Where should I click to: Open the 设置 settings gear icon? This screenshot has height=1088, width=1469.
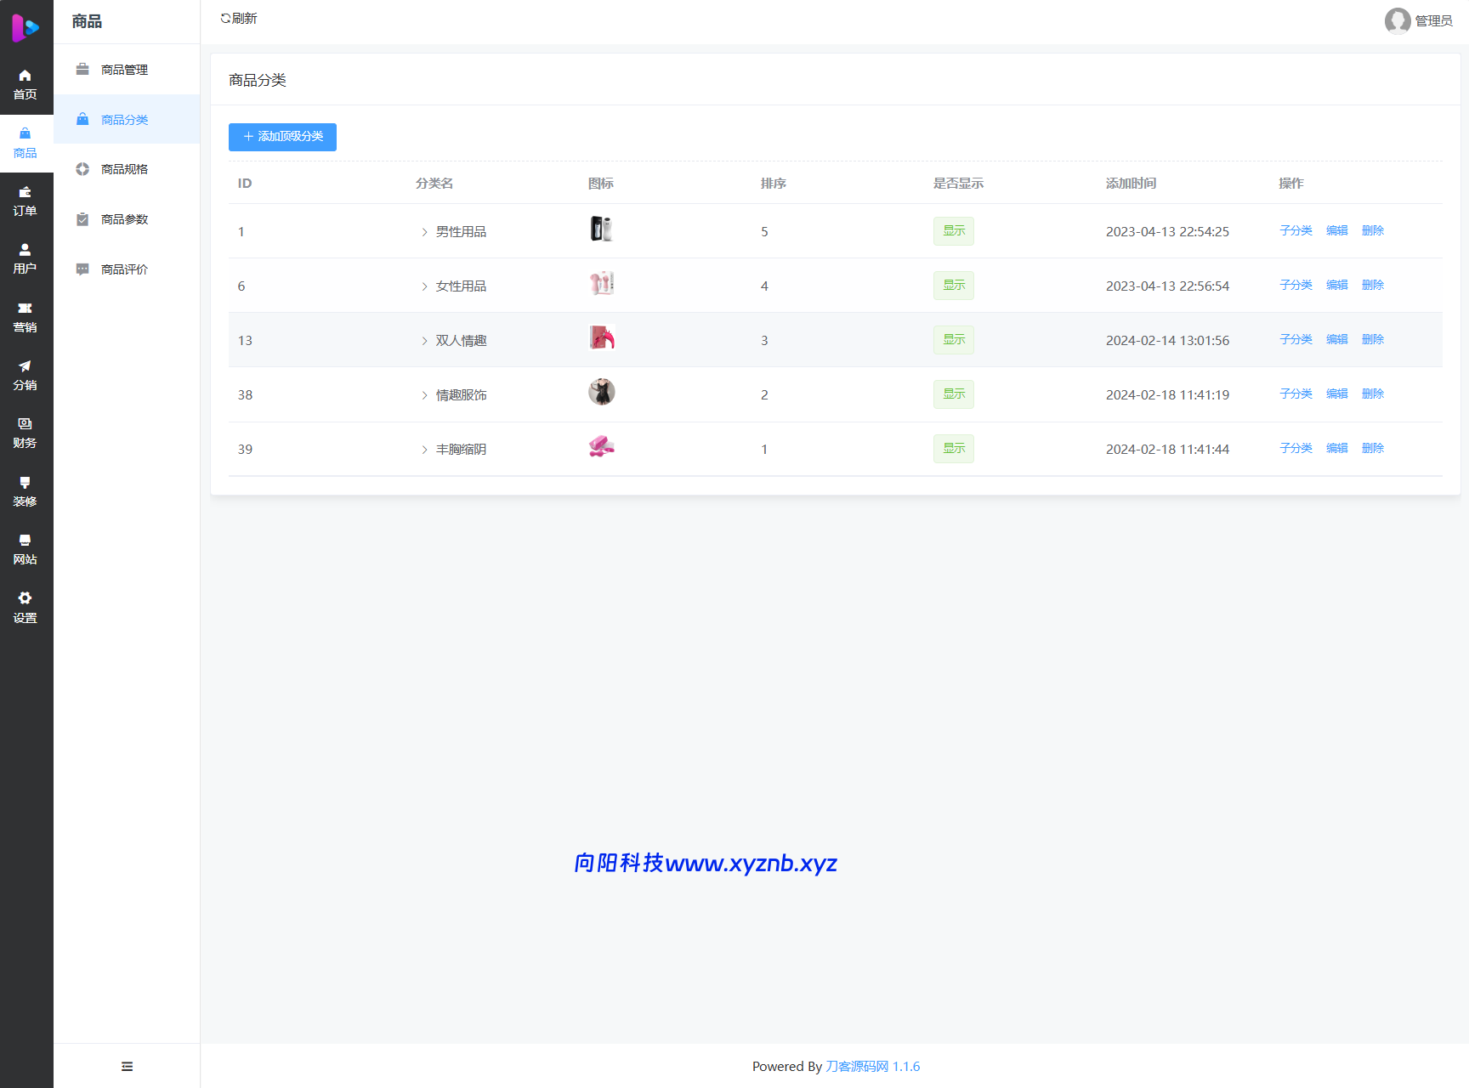pyautogui.click(x=26, y=599)
